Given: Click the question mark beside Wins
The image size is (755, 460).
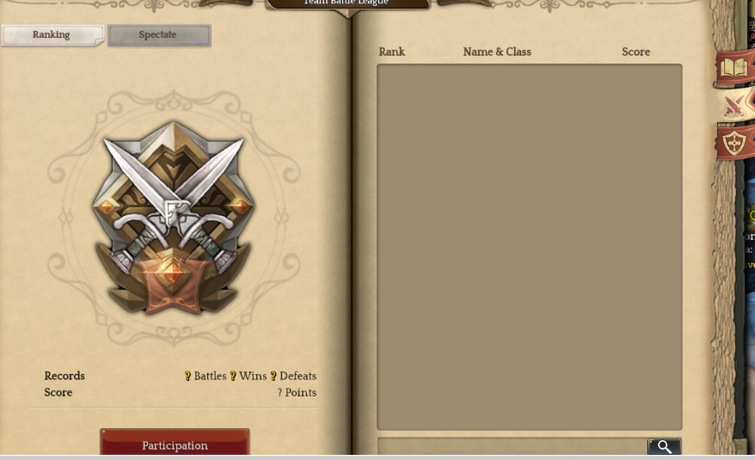Looking at the screenshot, I should click(x=233, y=377).
